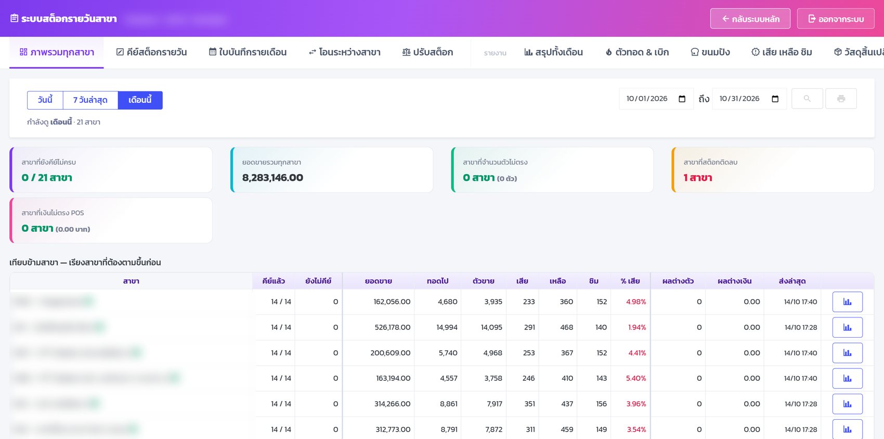Click the clipboard logo icon in header
The image size is (884, 439).
pyautogui.click(x=15, y=19)
